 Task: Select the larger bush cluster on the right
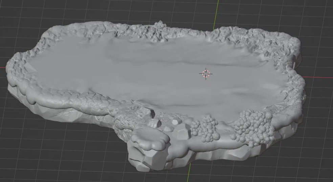[x=253, y=128]
